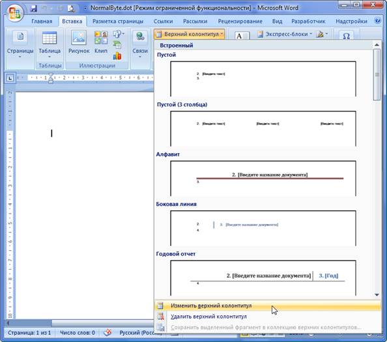Screen dimensions: 387x342
Task: Click the gallery scroll up arrow
Action: click(377, 45)
